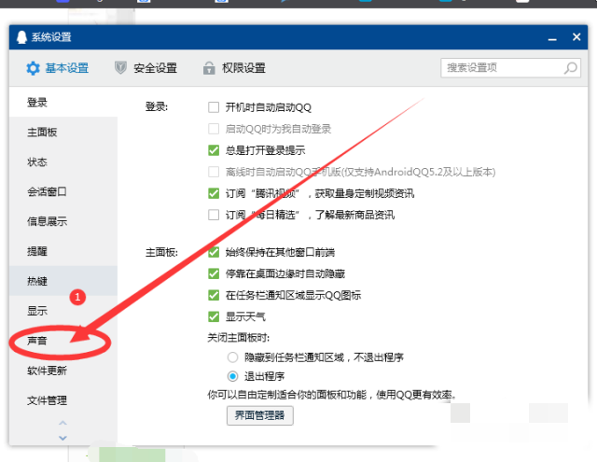Open the 界面管理器 button

[260, 415]
